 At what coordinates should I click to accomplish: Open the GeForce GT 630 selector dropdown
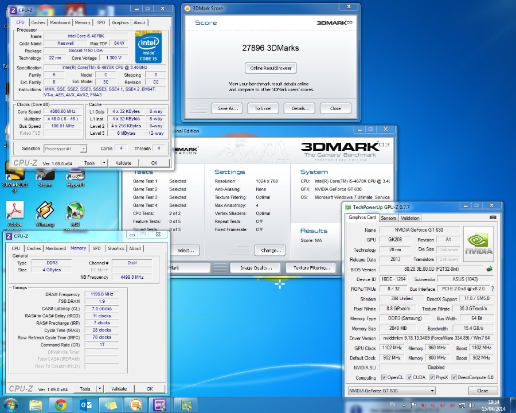pyautogui.click(x=392, y=391)
